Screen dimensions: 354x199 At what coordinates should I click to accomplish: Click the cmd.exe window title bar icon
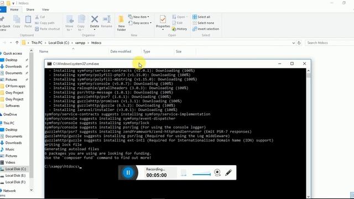(x=49, y=64)
